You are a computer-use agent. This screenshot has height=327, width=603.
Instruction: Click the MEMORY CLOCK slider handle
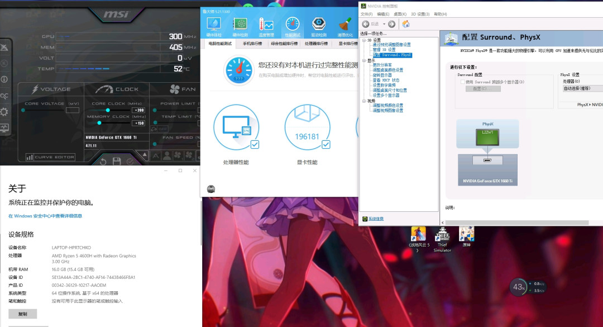click(x=99, y=123)
